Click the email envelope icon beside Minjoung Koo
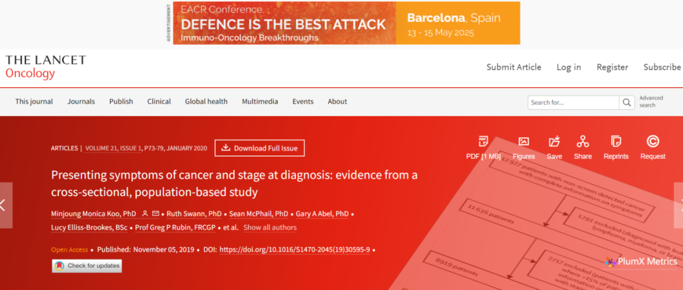The image size is (683, 290). 156,214
